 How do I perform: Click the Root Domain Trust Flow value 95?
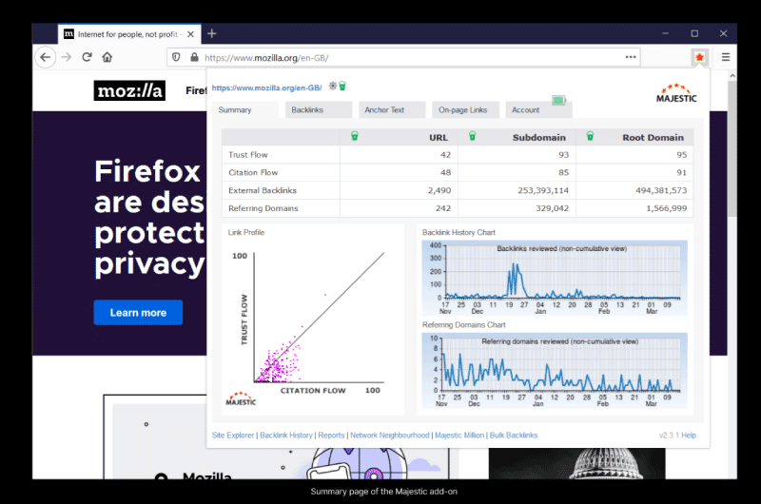click(x=681, y=155)
